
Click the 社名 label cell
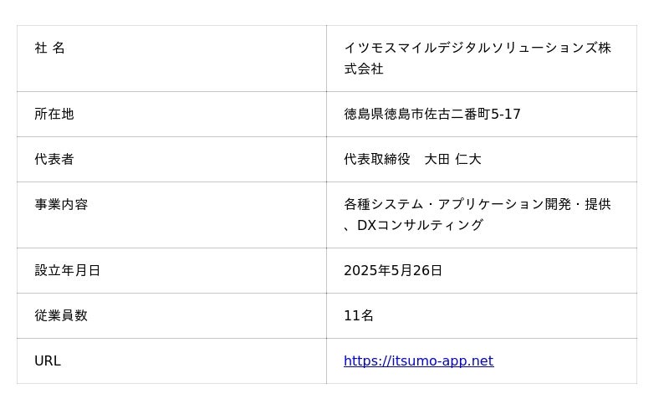click(x=49, y=49)
